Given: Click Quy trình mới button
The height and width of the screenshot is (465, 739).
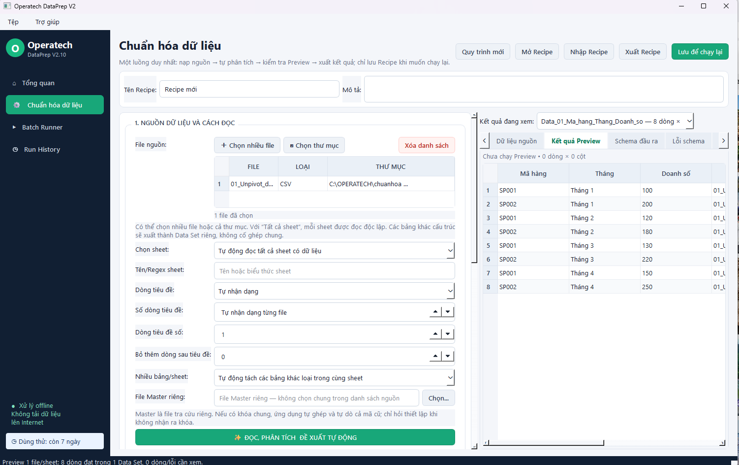Looking at the screenshot, I should pyautogui.click(x=483, y=52).
